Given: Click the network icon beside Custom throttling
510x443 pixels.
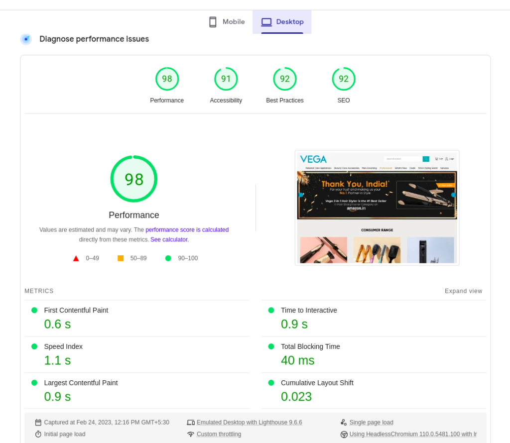Looking at the screenshot, I should (191, 434).
